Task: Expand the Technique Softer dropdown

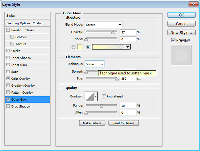Action: [x=95, y=64]
